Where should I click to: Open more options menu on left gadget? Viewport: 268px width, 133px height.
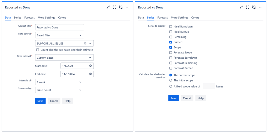coord(127,7)
